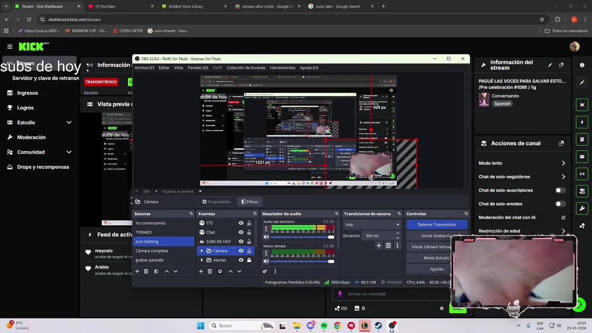Open Ajustes from OBS Controles
Screen dimensions: 592x333
pyautogui.click(x=437, y=269)
